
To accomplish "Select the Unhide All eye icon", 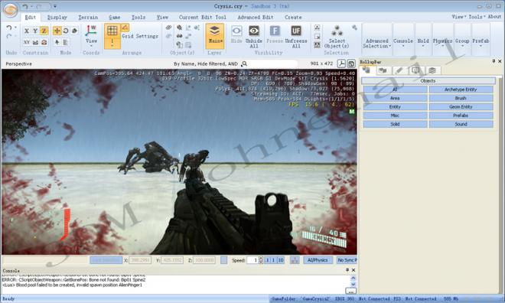I will [254, 31].
